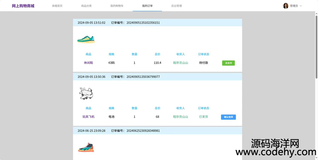Screen dimensions: 318x160
Task: Click the 已发货 order status
Action: point(204,117)
